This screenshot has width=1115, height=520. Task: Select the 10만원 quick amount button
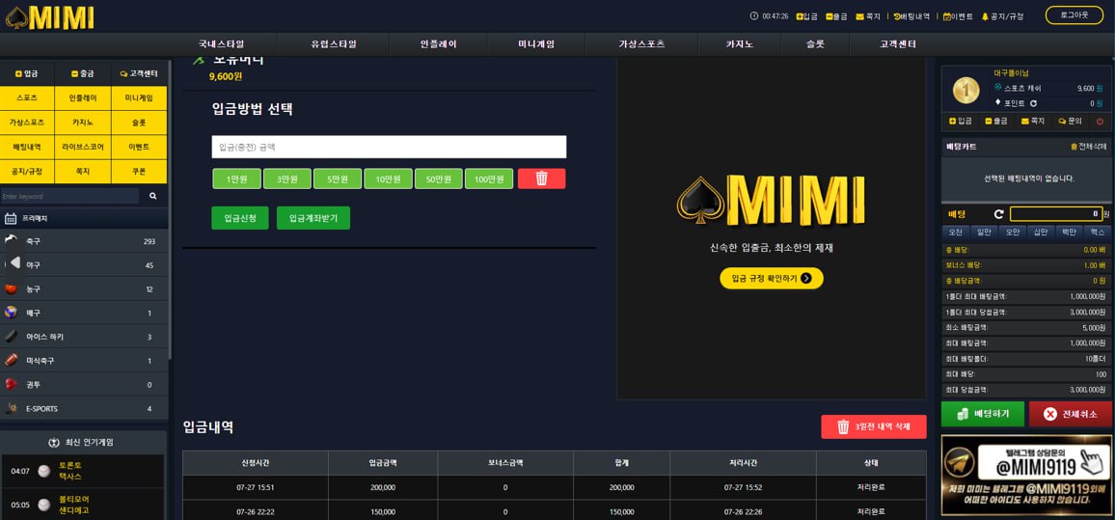click(x=388, y=178)
